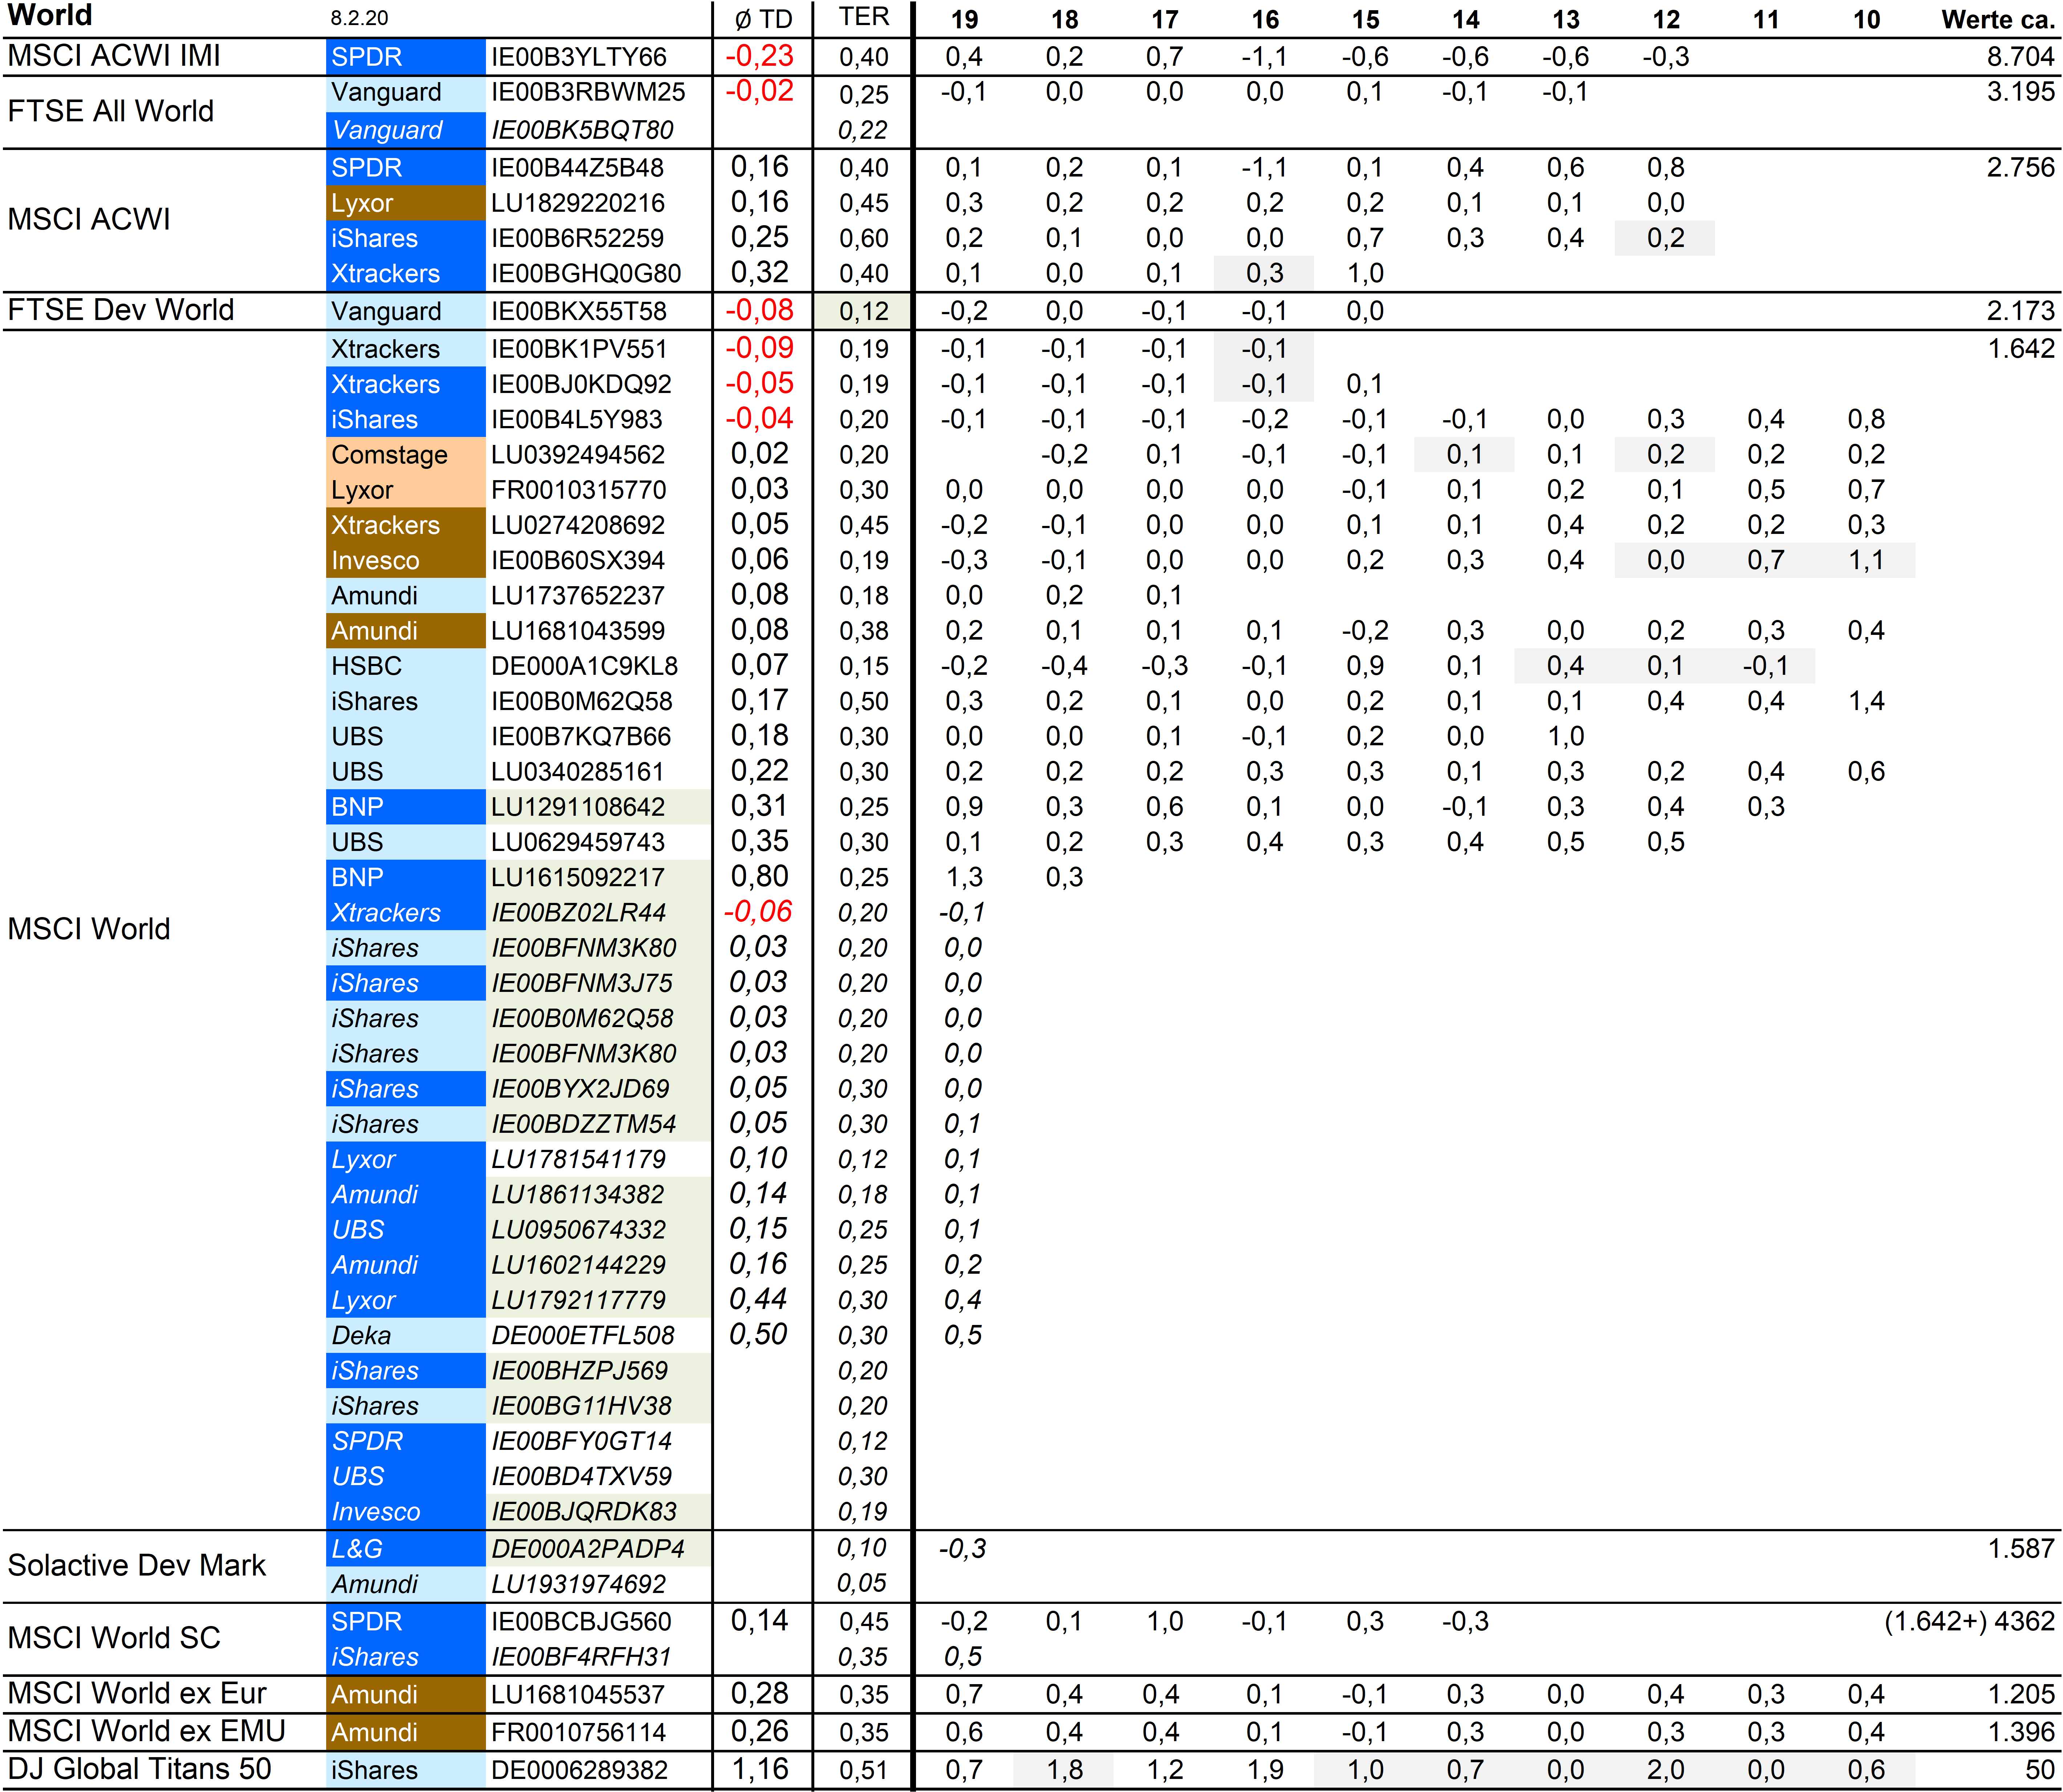Screen dimensions: 2063x1792
Task: Click the MSCI World SC label
Action: click(114, 1638)
